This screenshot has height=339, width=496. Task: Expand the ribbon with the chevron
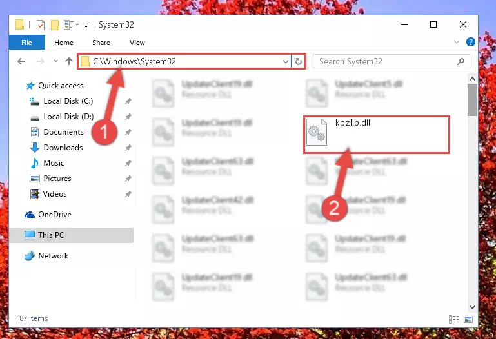(457, 42)
